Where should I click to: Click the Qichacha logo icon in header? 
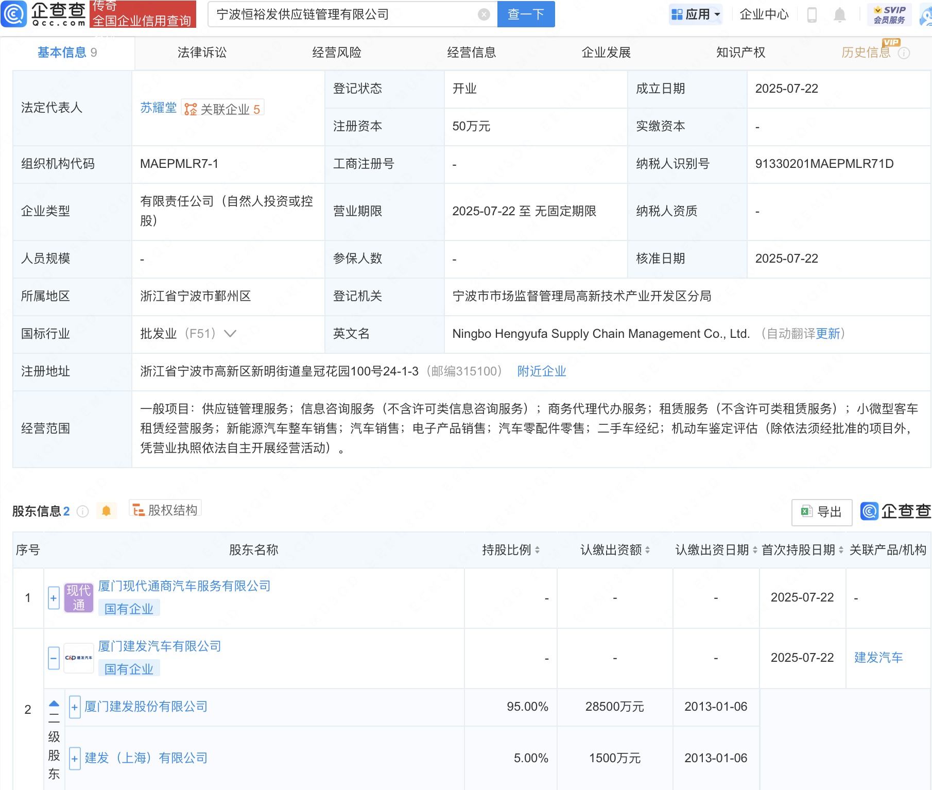pos(14,14)
